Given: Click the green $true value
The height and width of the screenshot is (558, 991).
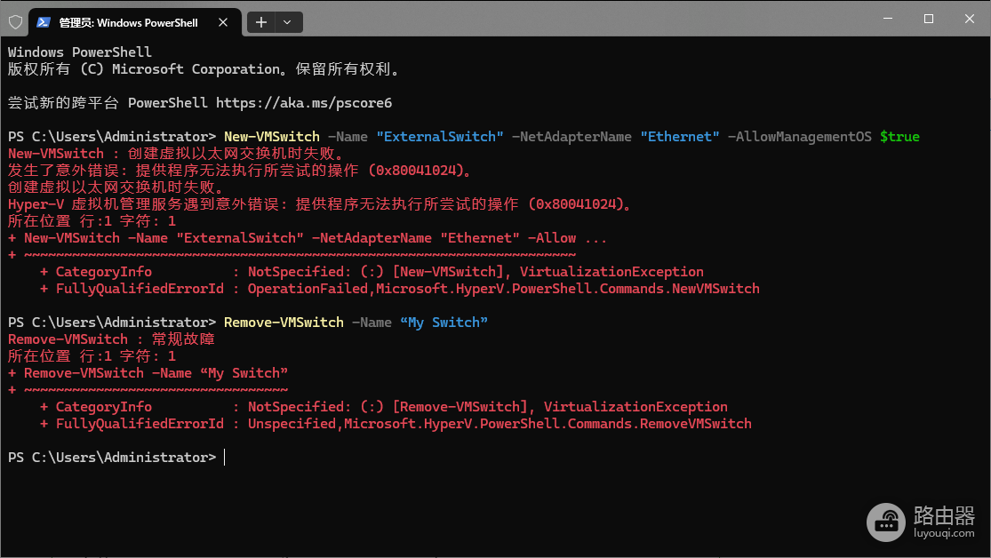Looking at the screenshot, I should coord(899,137).
